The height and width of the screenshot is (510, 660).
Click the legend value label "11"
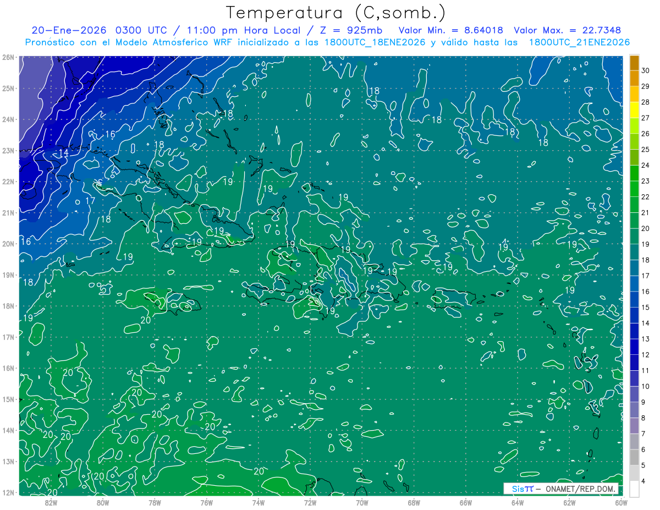(646, 371)
